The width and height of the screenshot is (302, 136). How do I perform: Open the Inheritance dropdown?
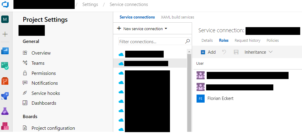tap(258, 52)
